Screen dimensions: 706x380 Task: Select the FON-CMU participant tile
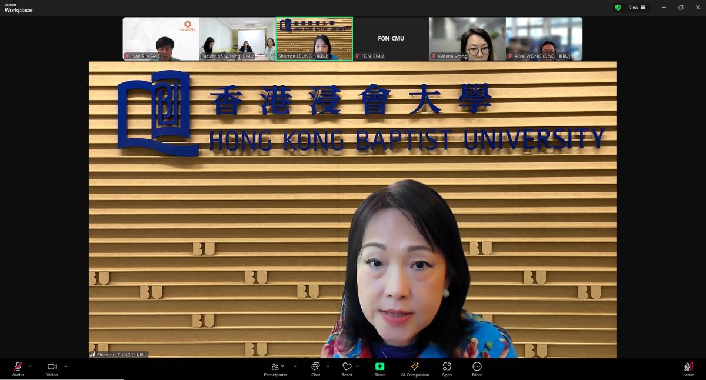pos(391,39)
